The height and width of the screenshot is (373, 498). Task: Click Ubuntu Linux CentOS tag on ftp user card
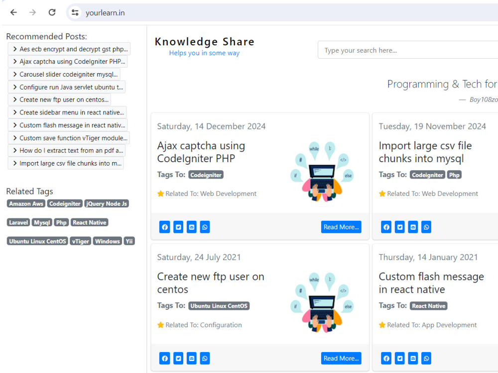[x=219, y=306]
